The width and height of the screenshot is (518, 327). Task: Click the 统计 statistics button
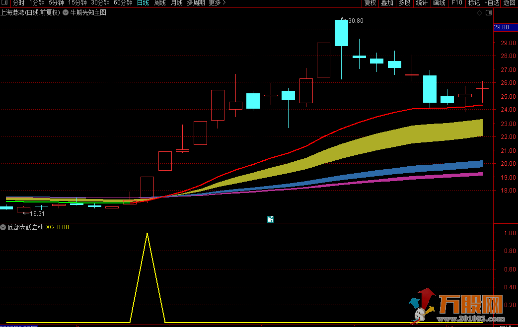pos(422,3)
